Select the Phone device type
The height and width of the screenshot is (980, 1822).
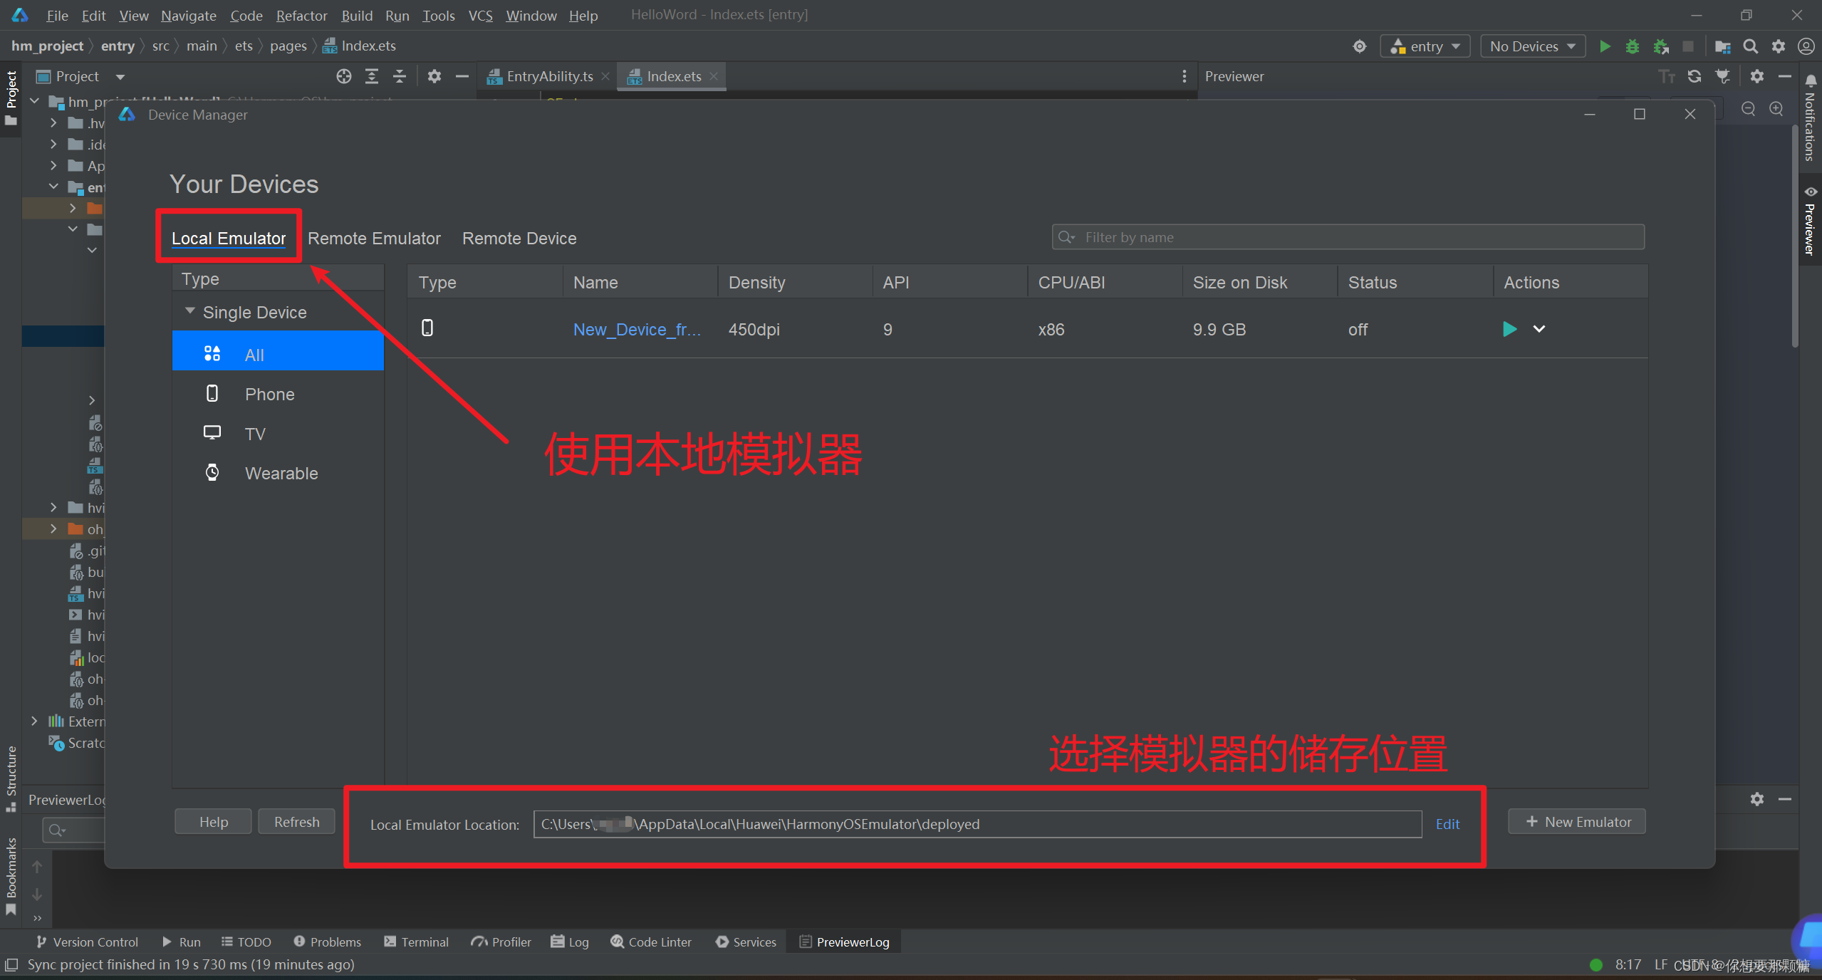click(269, 395)
